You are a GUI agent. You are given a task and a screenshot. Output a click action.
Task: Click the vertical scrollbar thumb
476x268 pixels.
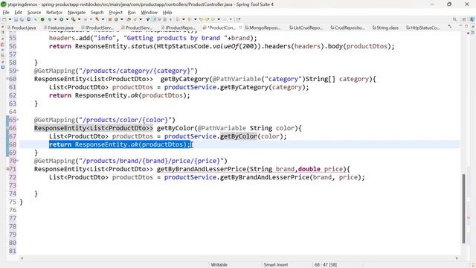point(463,208)
